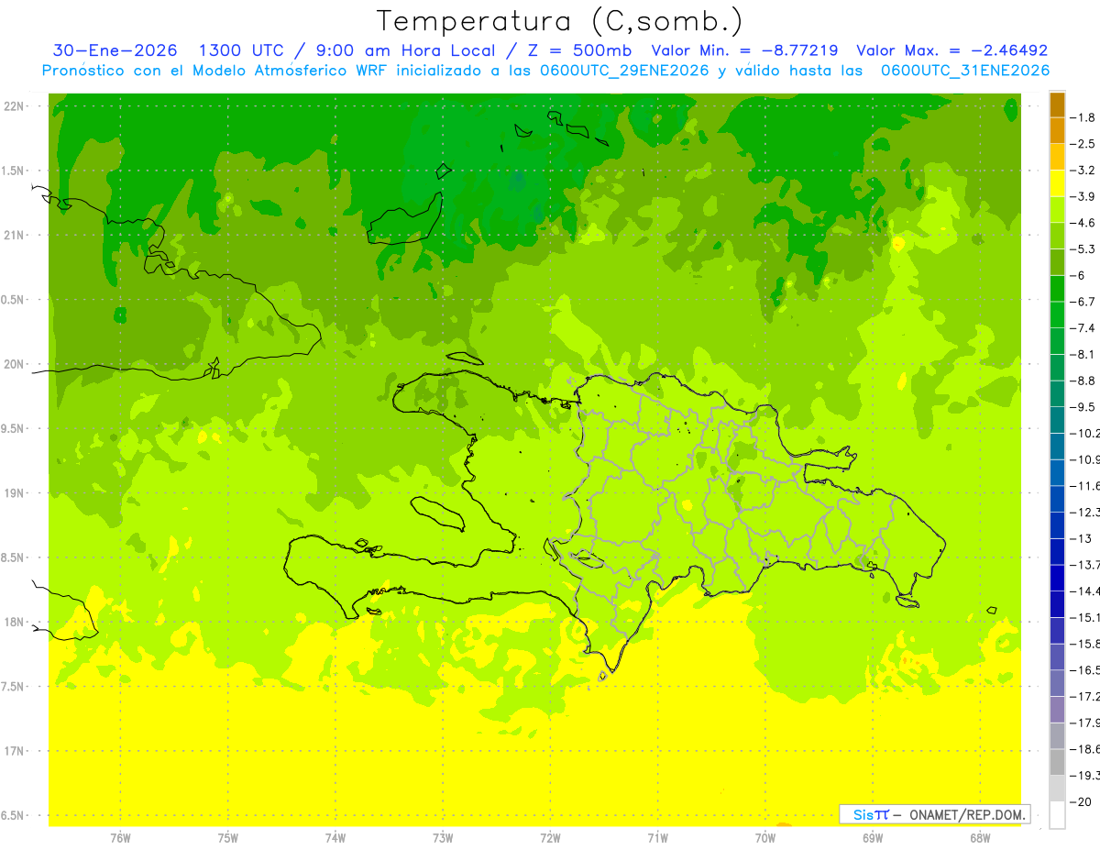The width and height of the screenshot is (1100, 850).
Task: Pick the lime swatch between -3.9 and -4.6
Action: coord(1057,210)
